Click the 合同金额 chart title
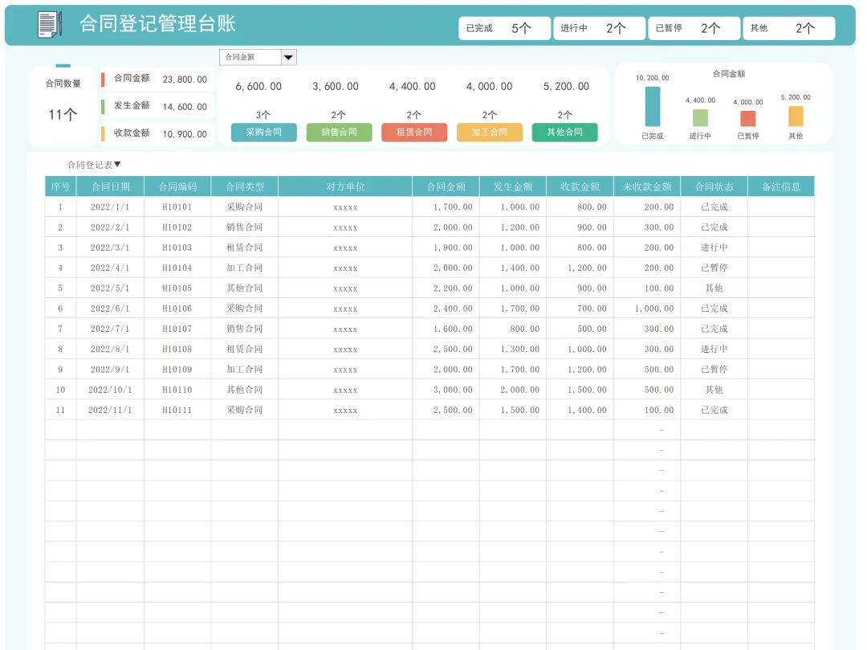The width and height of the screenshot is (867, 650). click(x=729, y=74)
